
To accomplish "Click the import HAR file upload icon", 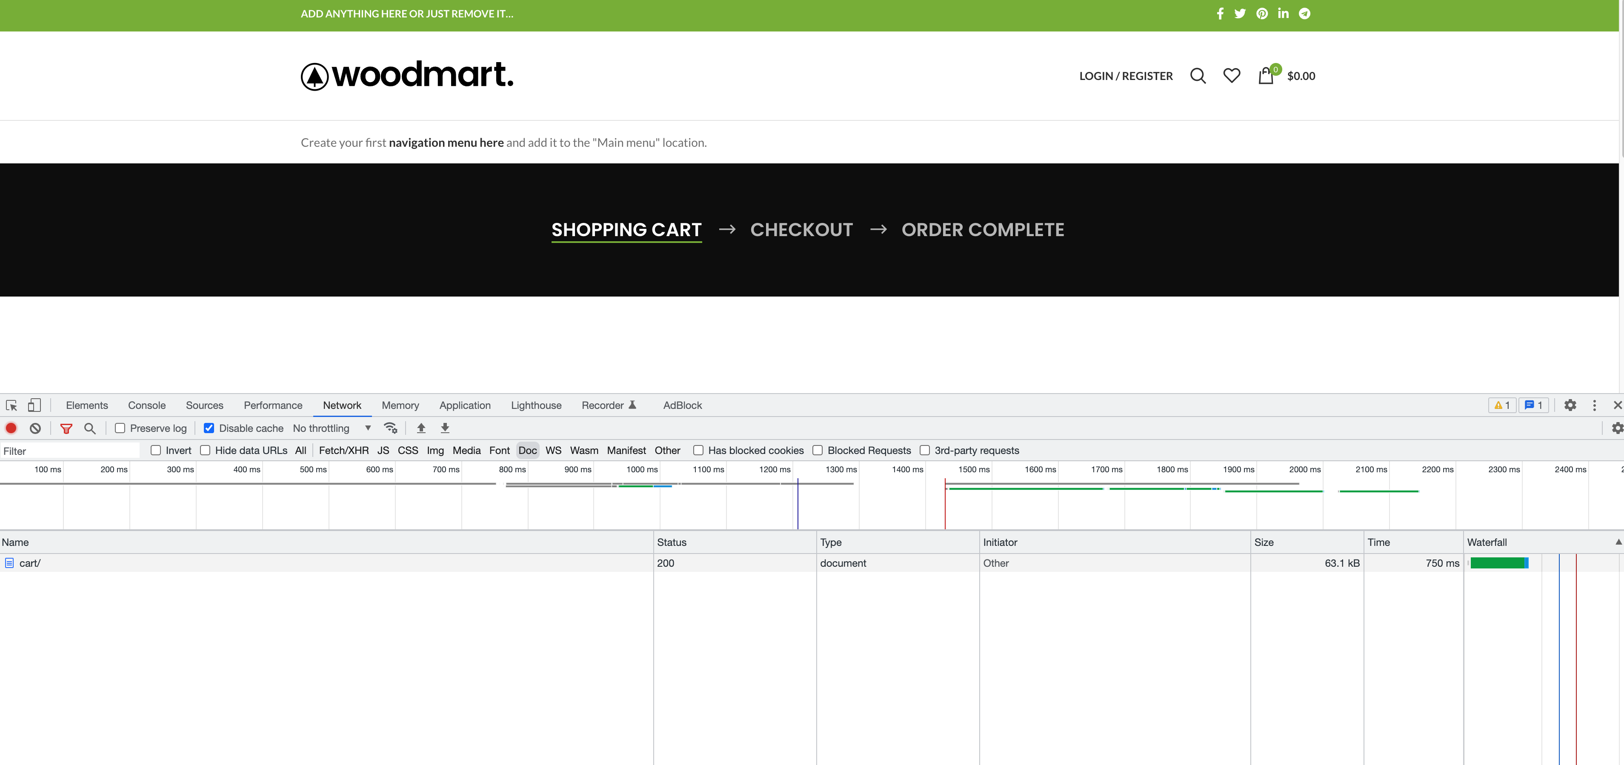I will pos(421,428).
